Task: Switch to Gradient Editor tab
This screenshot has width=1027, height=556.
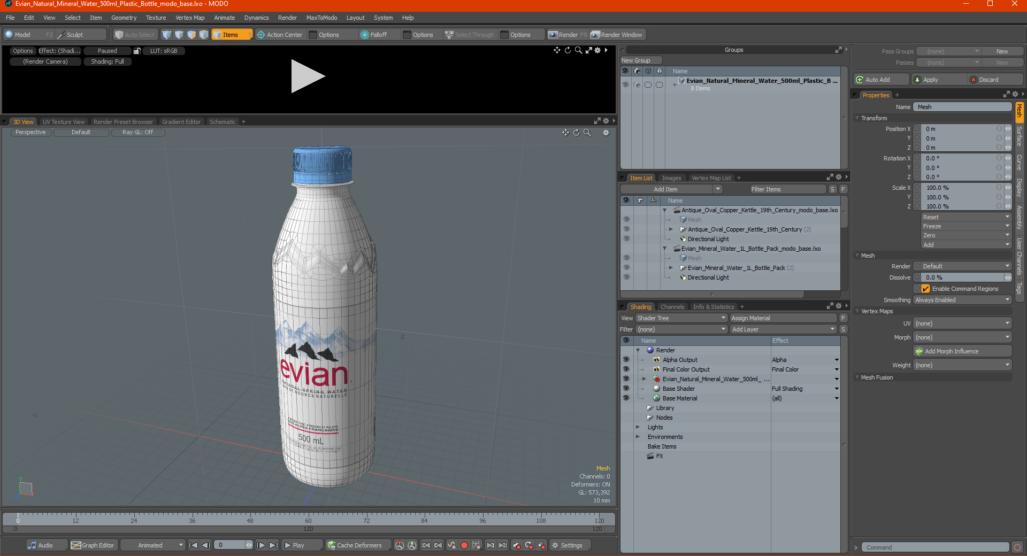Action: (x=181, y=122)
